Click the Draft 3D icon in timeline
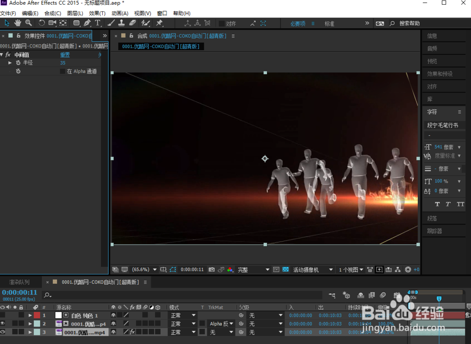Image resolution: width=471 pixels, height=344 pixels. click(346, 295)
